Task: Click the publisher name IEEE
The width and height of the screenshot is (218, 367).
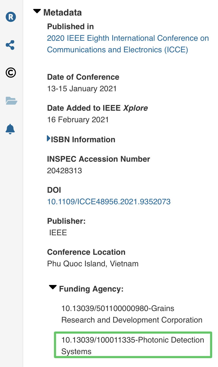Action: 58,233
